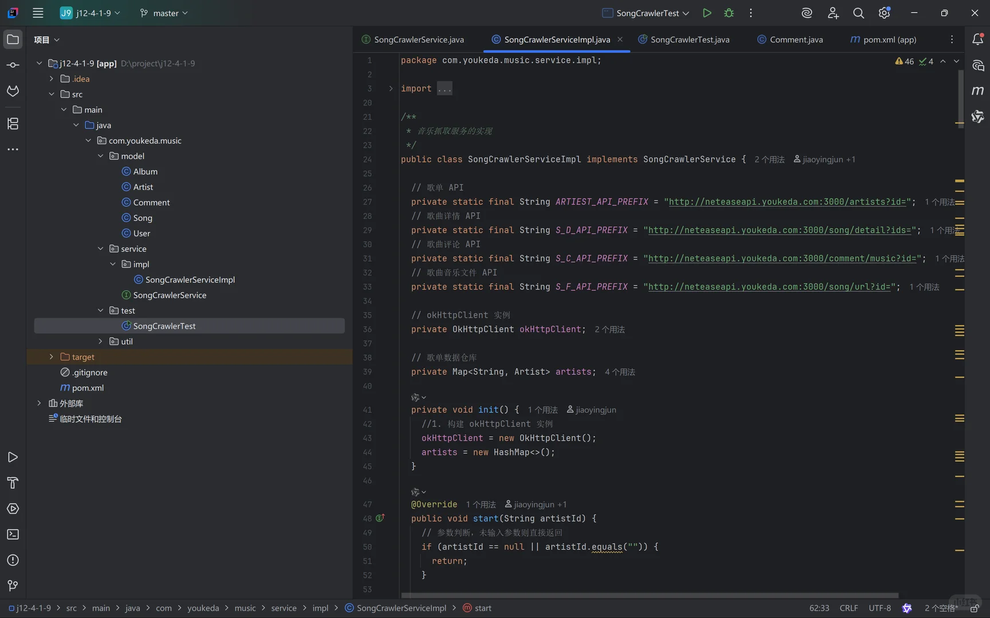This screenshot has height=618, width=990.
Task: Click the Search Everywhere magnifier icon
Action: click(x=858, y=13)
